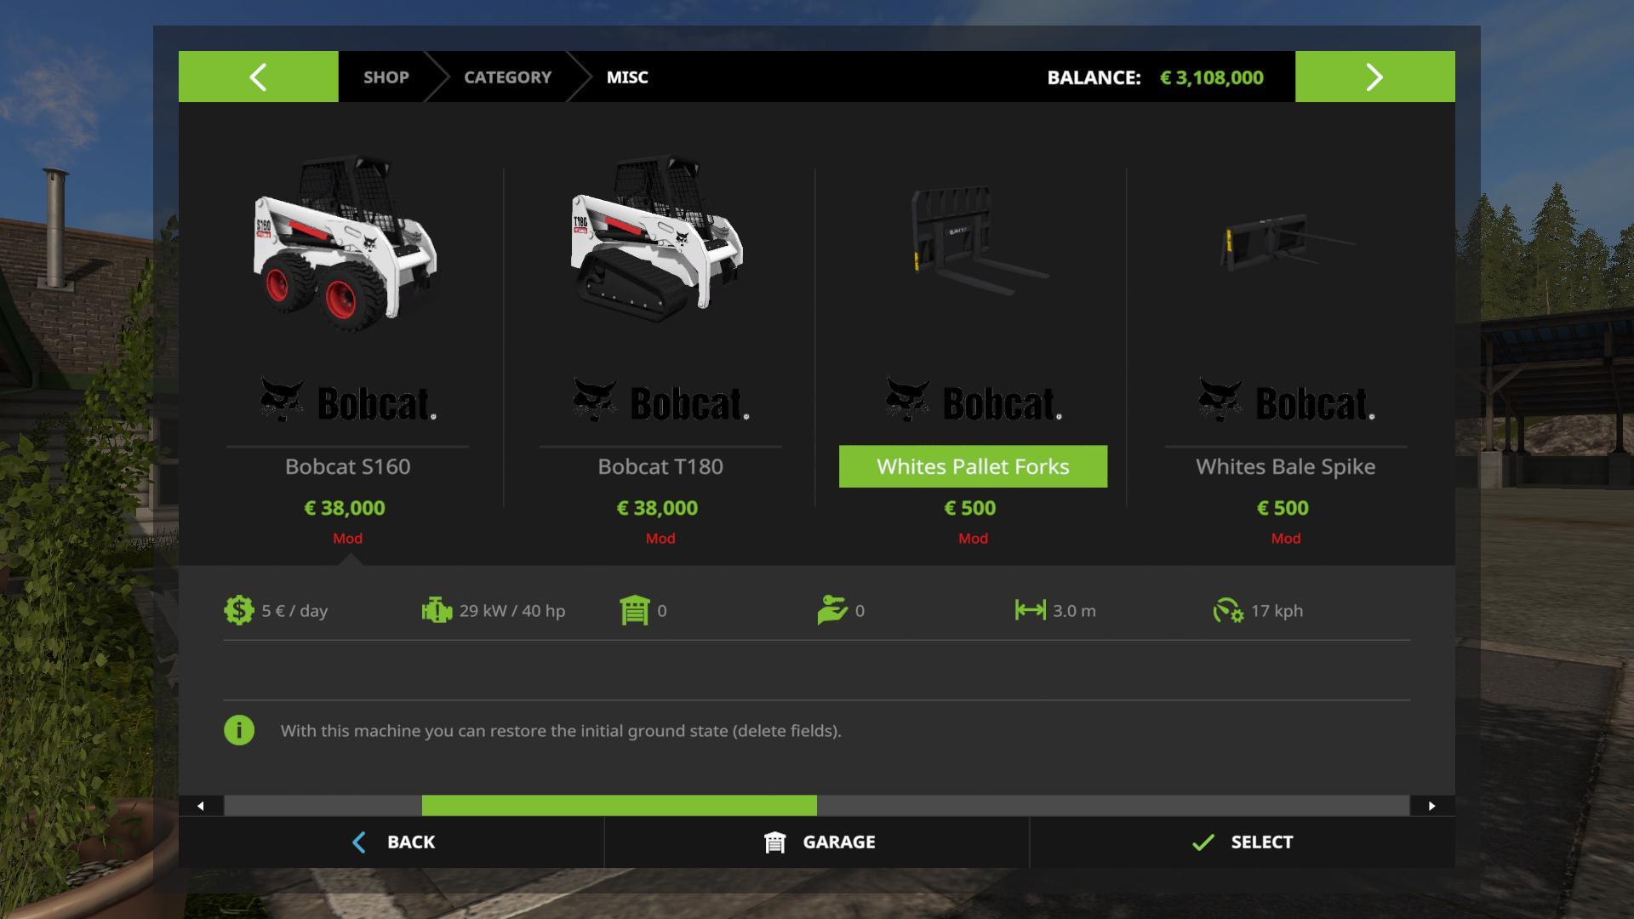Click the max speed gauge icon

[1228, 610]
